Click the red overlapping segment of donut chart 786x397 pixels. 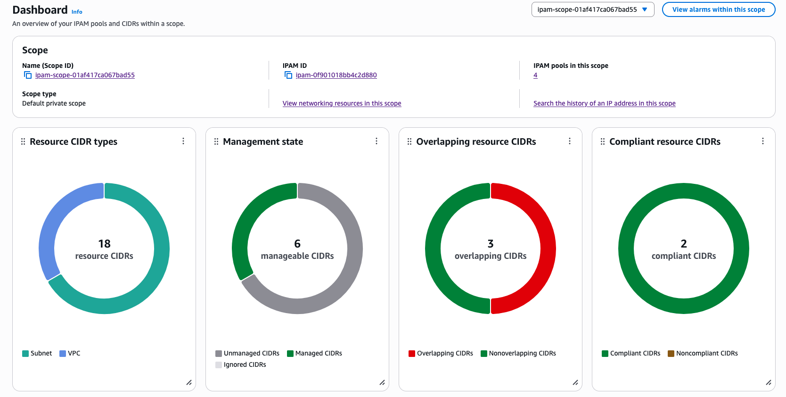pos(547,248)
